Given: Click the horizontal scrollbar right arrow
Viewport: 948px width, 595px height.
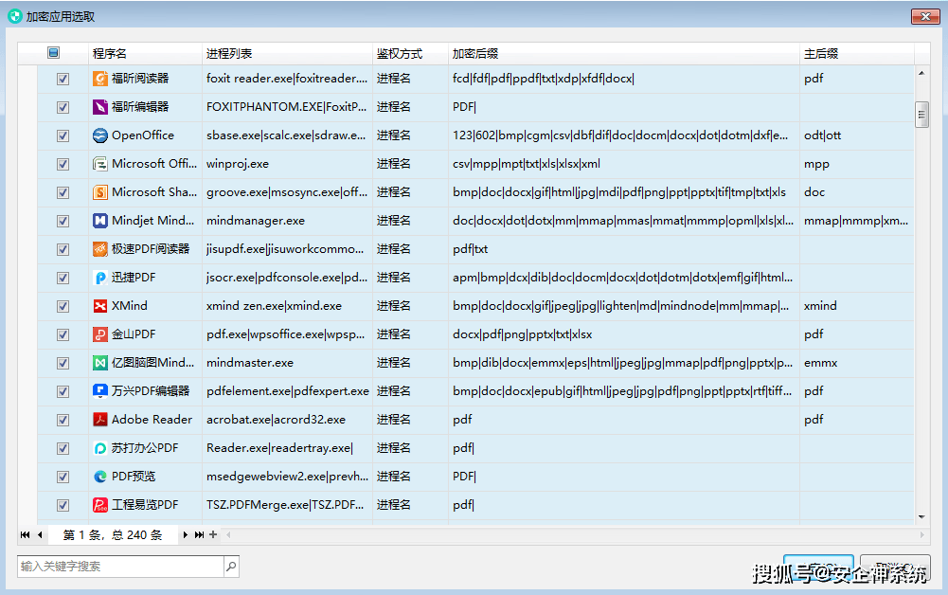Looking at the screenshot, I should tap(922, 534).
